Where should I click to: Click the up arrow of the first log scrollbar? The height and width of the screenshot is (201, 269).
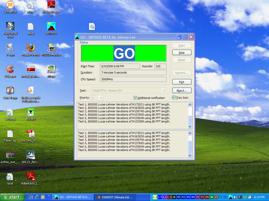(190, 104)
